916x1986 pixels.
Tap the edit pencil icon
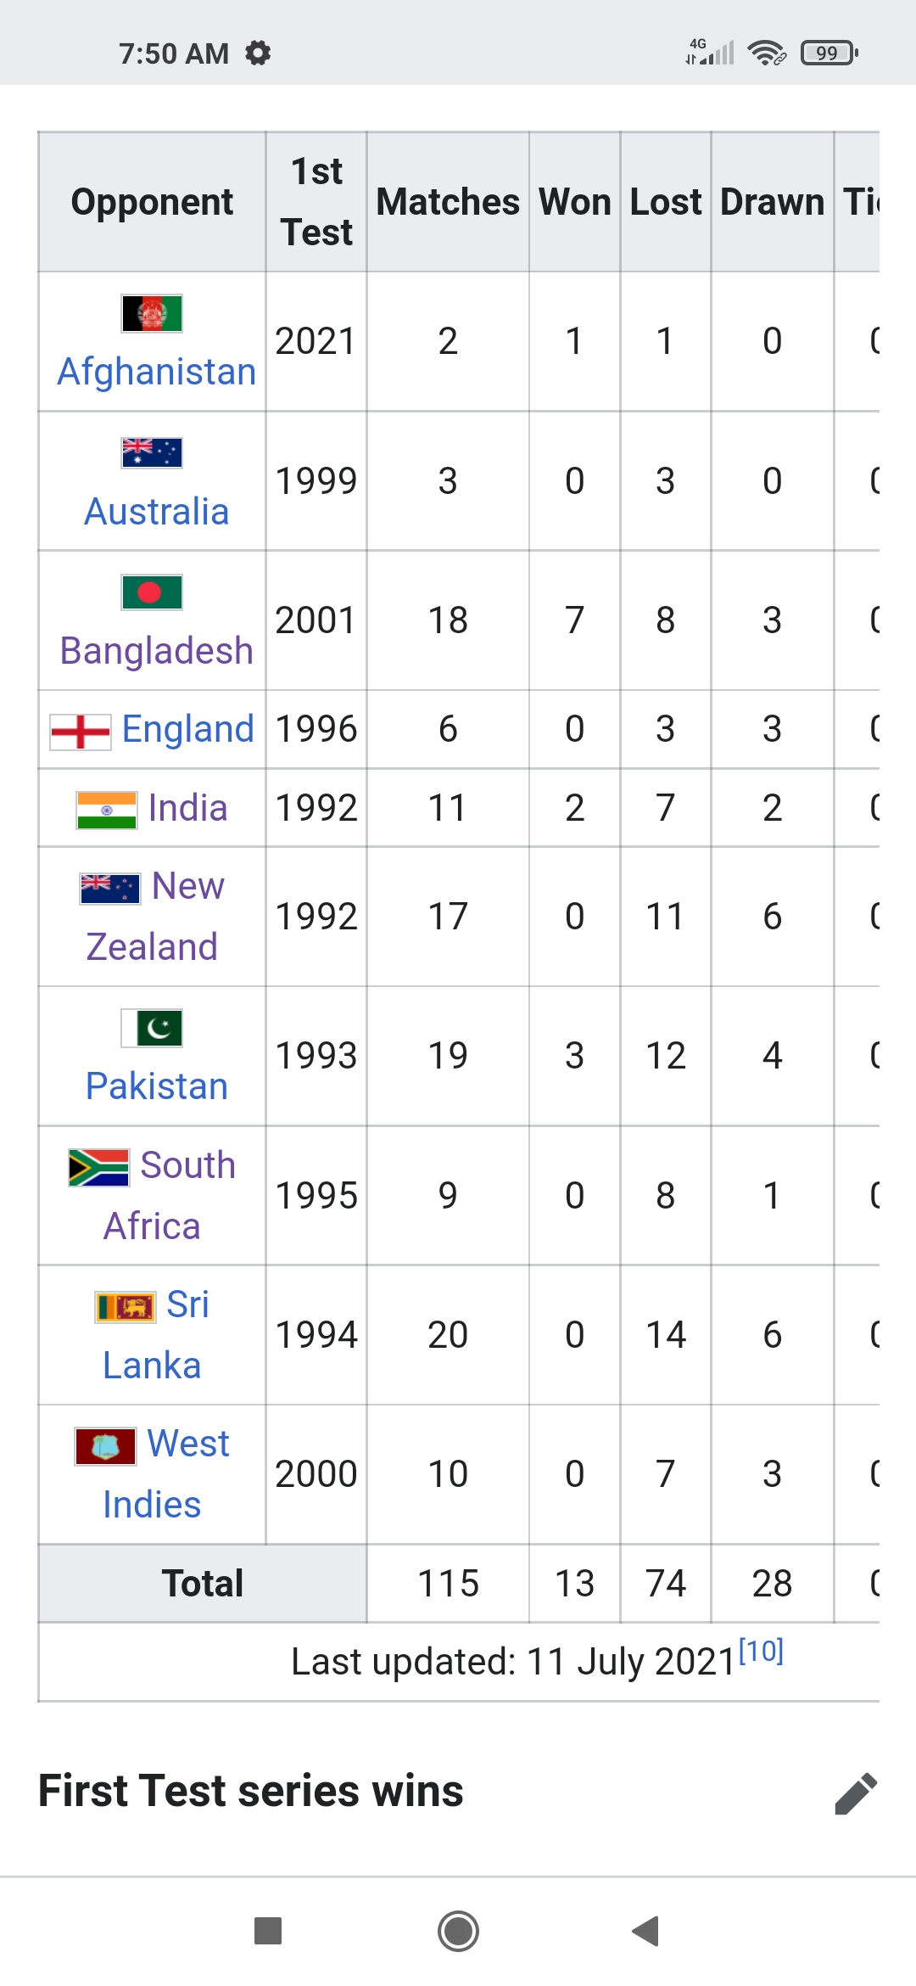point(855,1792)
